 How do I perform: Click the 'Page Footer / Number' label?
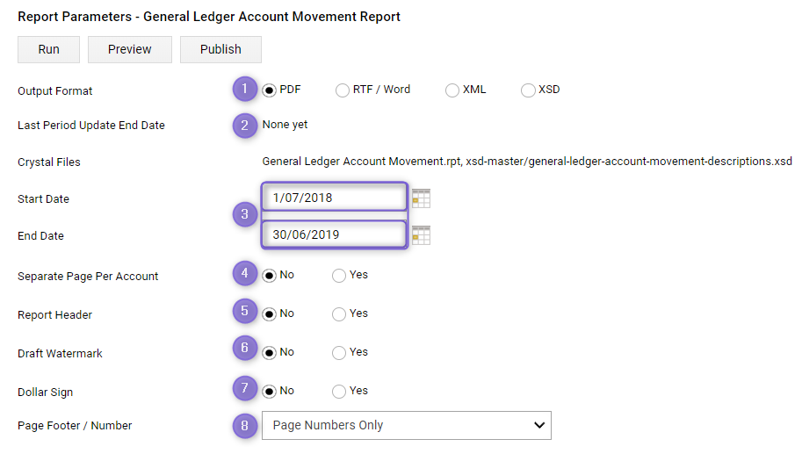click(x=75, y=425)
